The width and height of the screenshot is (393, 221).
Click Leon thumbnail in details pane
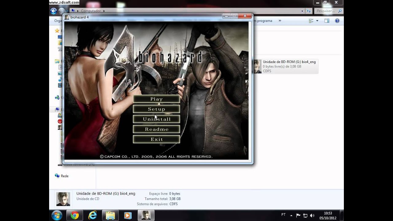click(x=63, y=199)
